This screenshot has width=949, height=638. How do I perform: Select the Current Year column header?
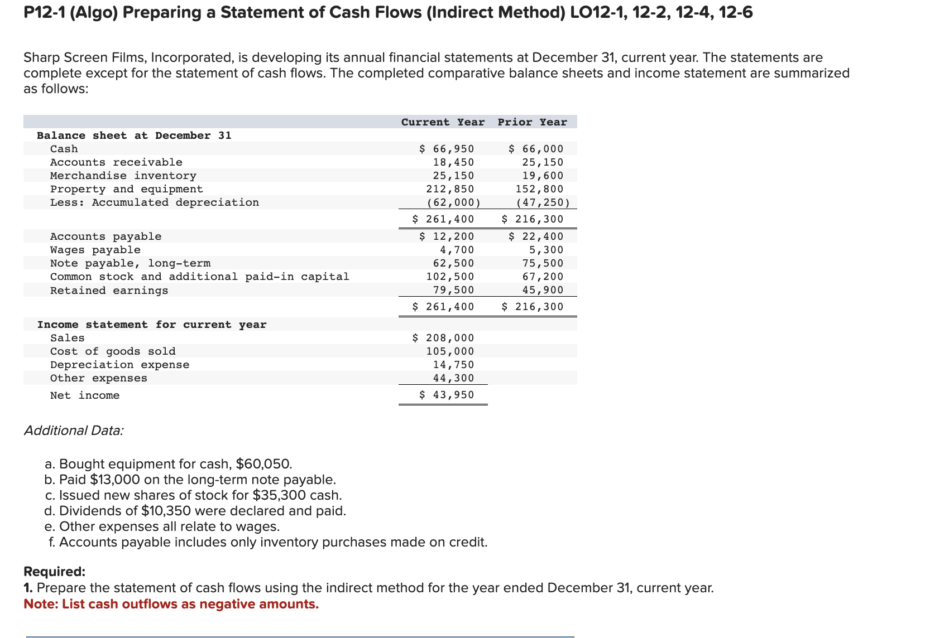pyautogui.click(x=443, y=122)
